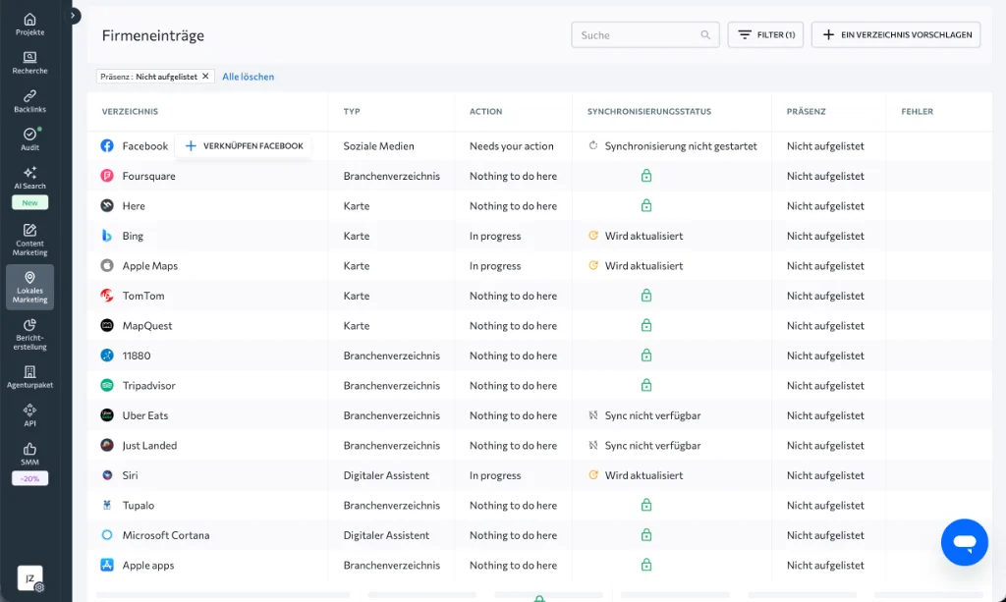
Task: Open the Audit section
Action: click(x=29, y=139)
